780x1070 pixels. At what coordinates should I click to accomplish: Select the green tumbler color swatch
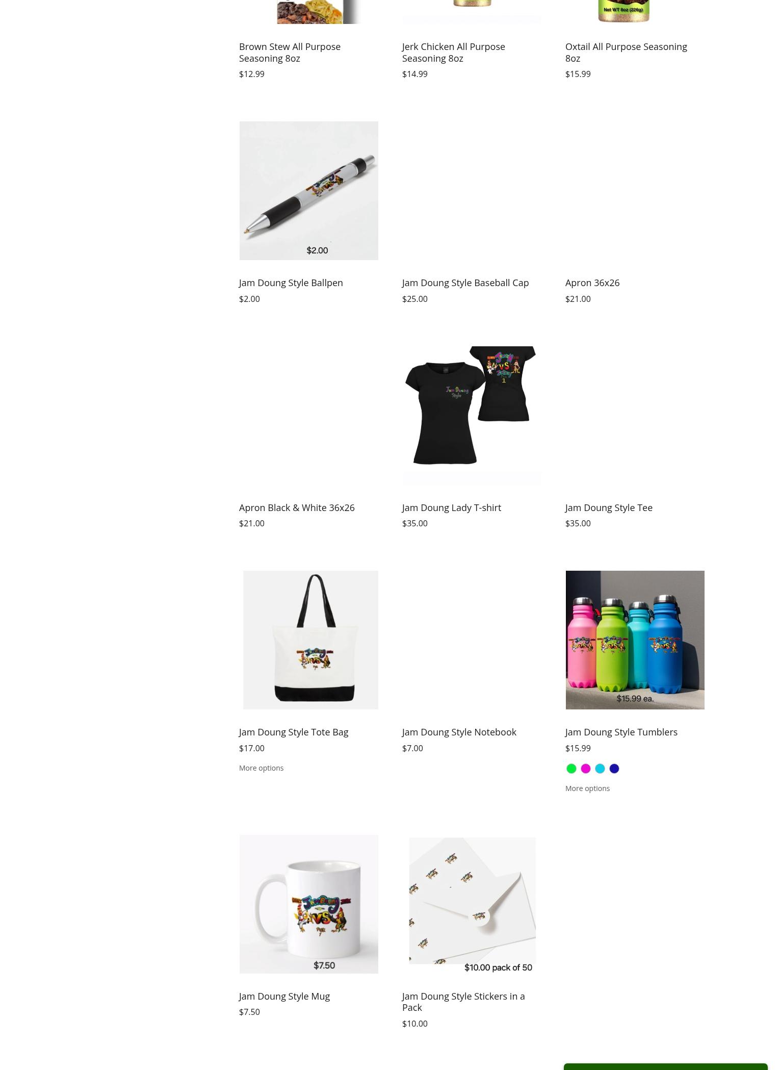571,769
